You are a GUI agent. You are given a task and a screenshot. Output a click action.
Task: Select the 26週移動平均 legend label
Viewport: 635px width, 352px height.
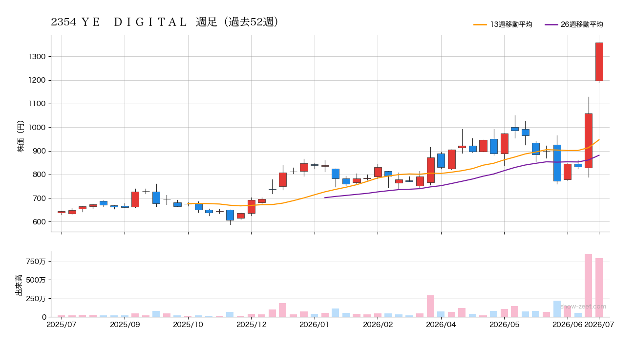click(x=582, y=24)
